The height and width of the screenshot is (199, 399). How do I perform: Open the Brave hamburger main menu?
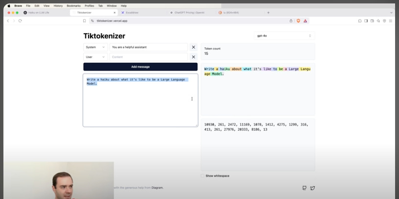coord(391,21)
